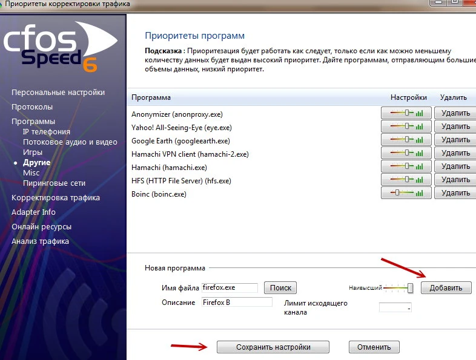Open priority settings icon for Boinc
Screen dimensions: 476x360
406,193
